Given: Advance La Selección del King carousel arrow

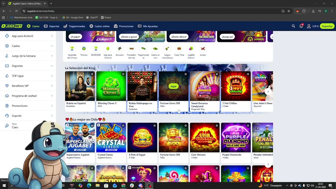Looking at the screenshot, I should [x=268, y=92].
